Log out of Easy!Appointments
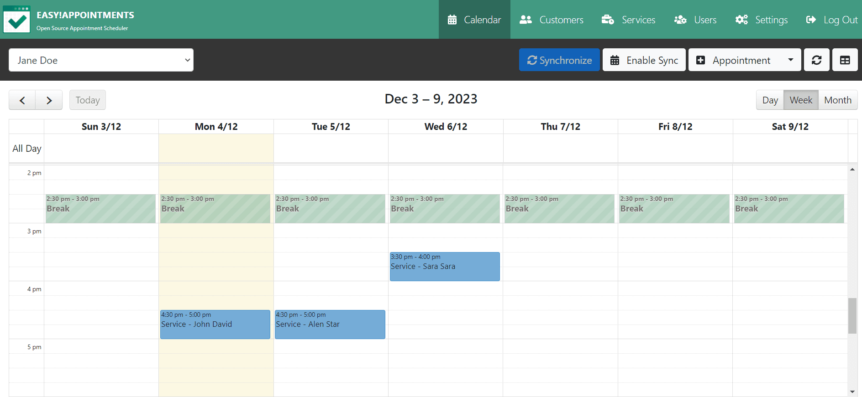The height and width of the screenshot is (397, 862). pyautogui.click(x=831, y=20)
